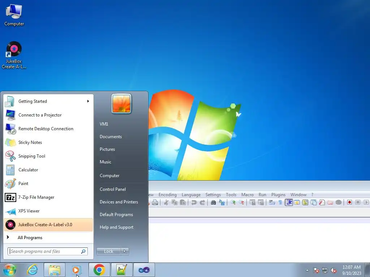The height and width of the screenshot is (277, 370).
Task: Click the User Defined Language icon
Action: pos(297,202)
